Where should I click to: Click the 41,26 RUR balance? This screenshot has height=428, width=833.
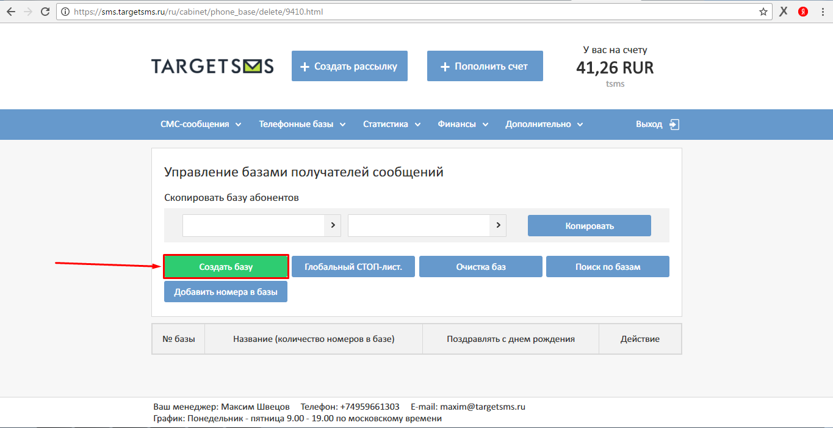615,67
